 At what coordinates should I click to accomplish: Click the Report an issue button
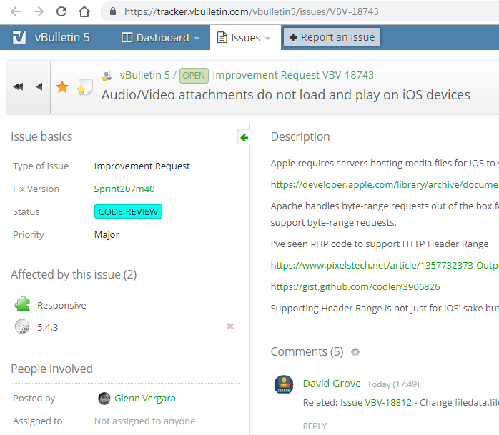332,37
